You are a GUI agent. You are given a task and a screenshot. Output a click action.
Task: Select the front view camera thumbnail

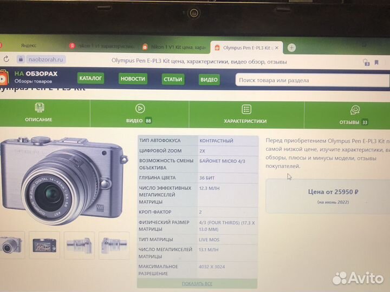(11, 245)
